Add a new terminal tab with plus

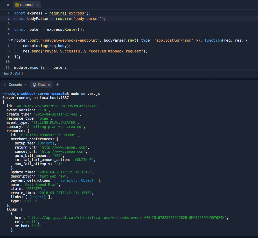[57, 85]
